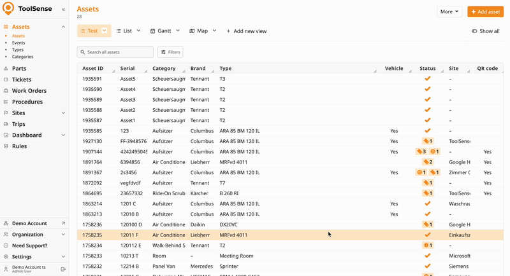Image resolution: width=510 pixels, height=276 pixels.
Task: Click the Need Support help icon
Action: click(x=6, y=245)
